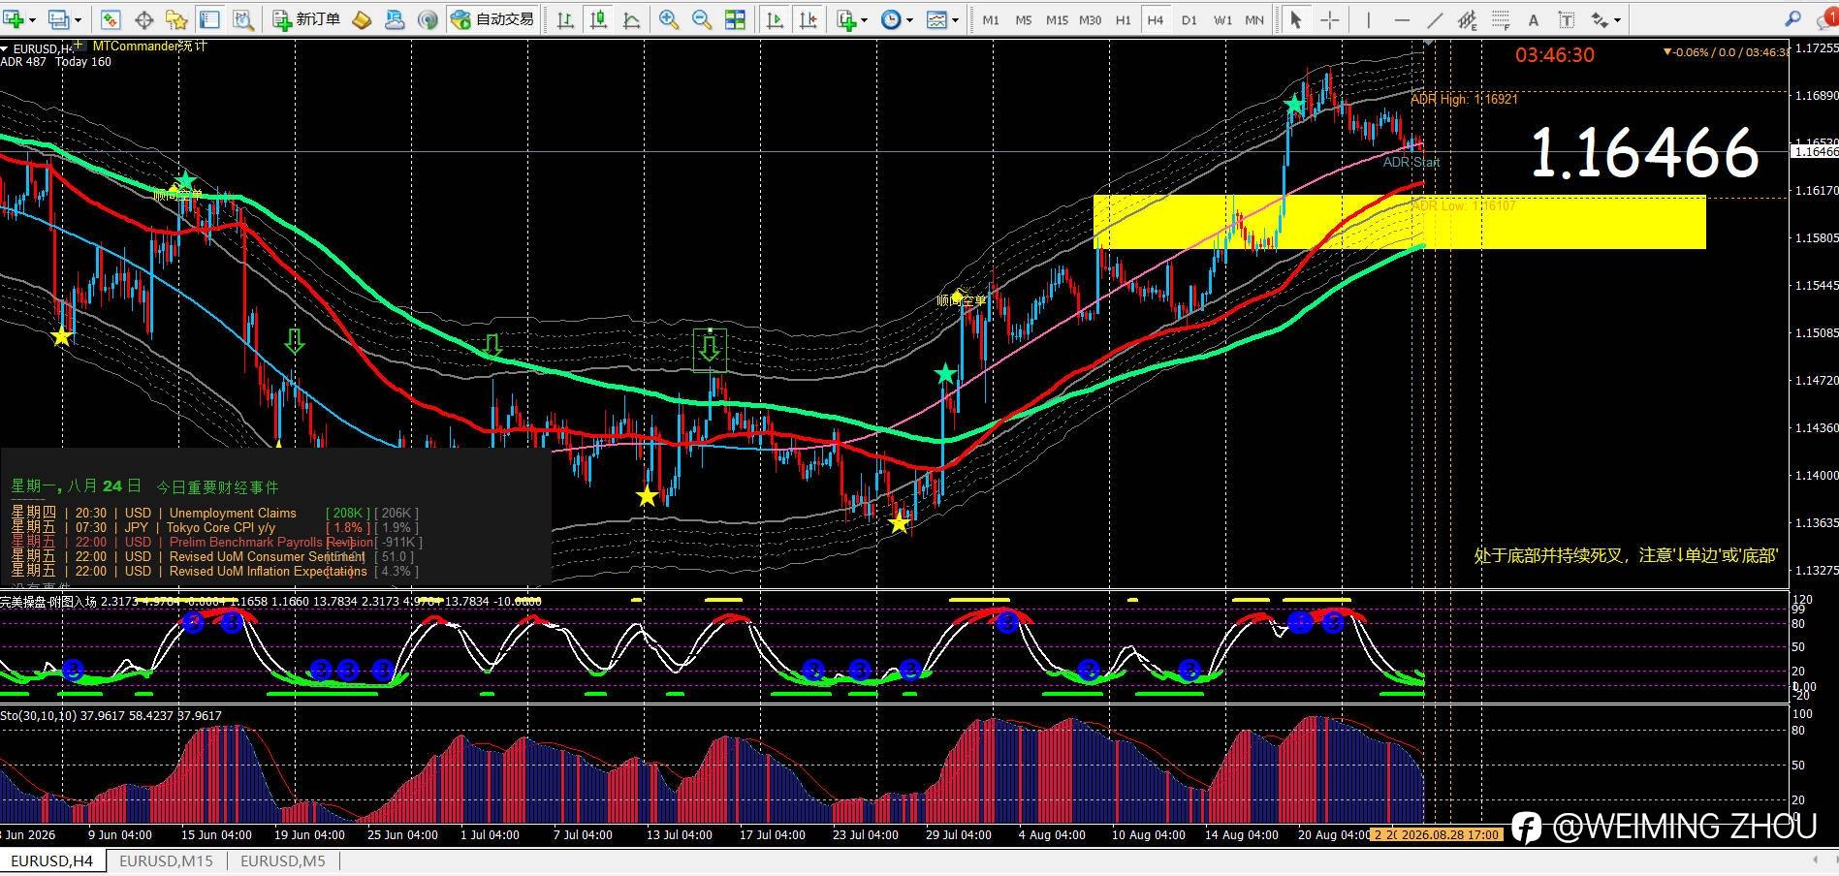Switch to bar chart display
The image size is (1839, 876).
[565, 19]
